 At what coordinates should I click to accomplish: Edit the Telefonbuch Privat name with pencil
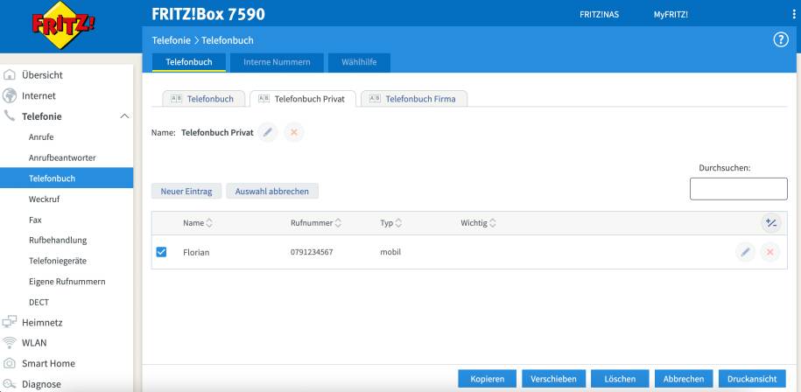tap(268, 133)
